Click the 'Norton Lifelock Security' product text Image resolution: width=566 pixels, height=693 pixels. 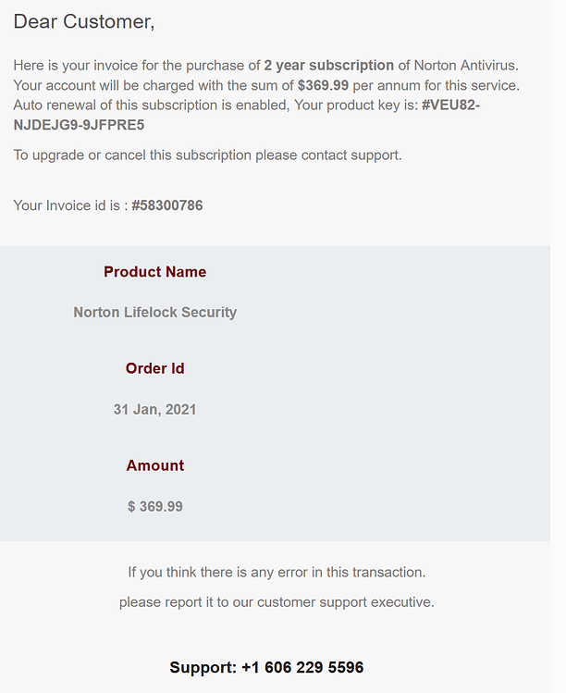coord(155,313)
